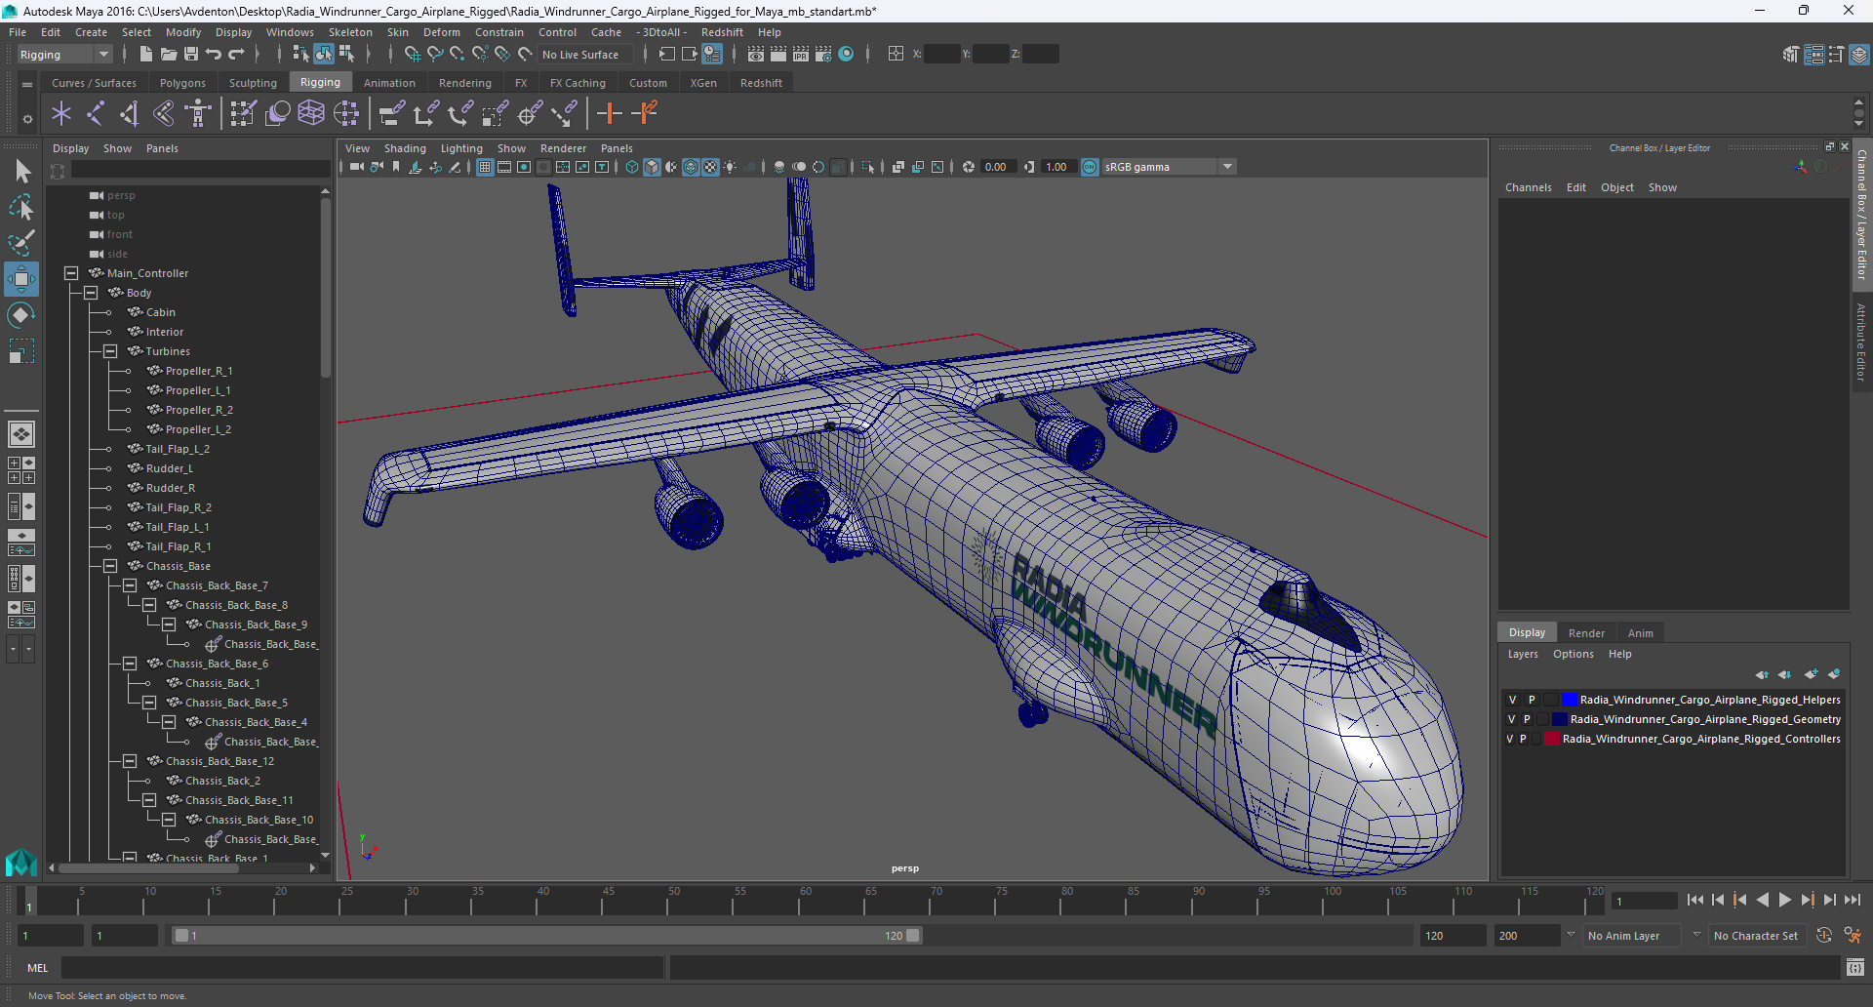Toggle playback P of Controllers layer
This screenshot has height=1007, width=1873.
[x=1523, y=739]
